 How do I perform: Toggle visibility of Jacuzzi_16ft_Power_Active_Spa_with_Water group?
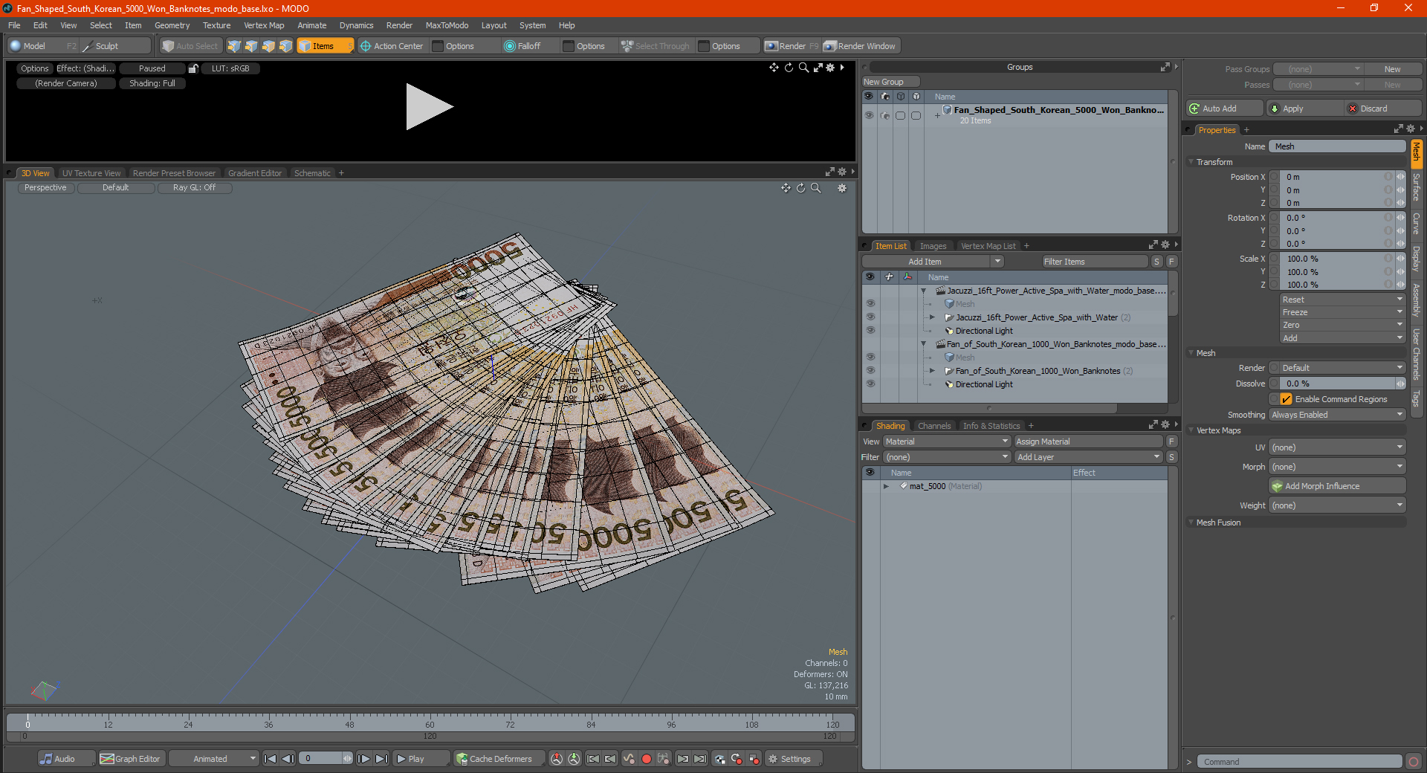pyautogui.click(x=870, y=317)
